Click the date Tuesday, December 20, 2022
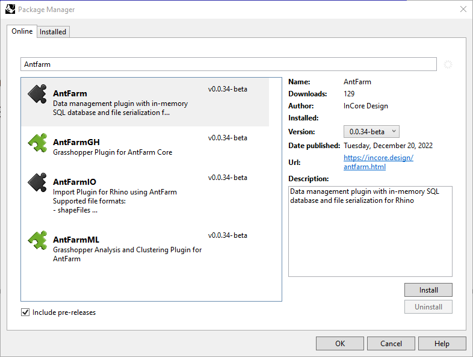473x357 pixels. [388, 146]
